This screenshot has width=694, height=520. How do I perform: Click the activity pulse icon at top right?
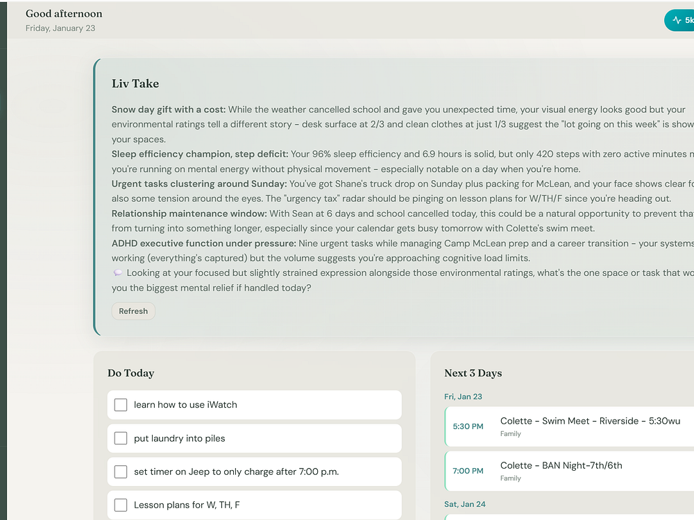pos(677,21)
